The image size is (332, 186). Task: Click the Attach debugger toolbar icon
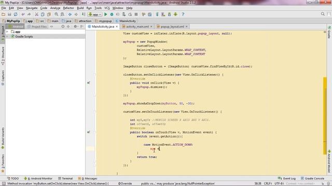124,14
